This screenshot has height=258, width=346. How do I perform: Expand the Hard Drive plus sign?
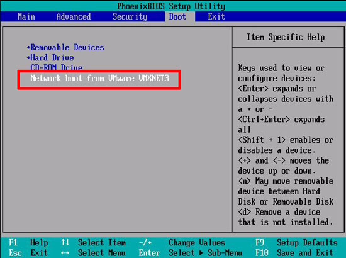pyautogui.click(x=28, y=58)
